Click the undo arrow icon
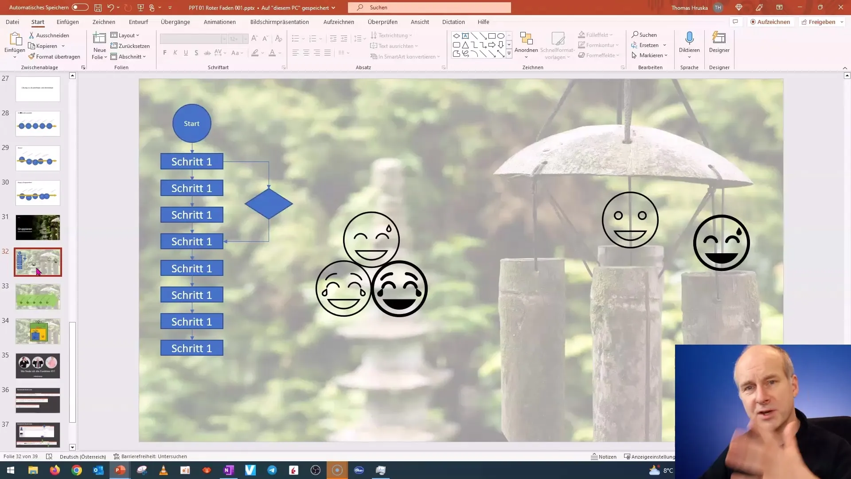Screen dimensions: 851x479 coord(111,8)
